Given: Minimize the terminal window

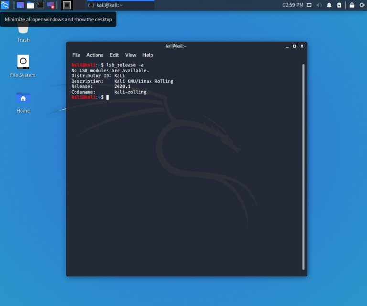Looking at the screenshot, I should (x=287, y=46).
